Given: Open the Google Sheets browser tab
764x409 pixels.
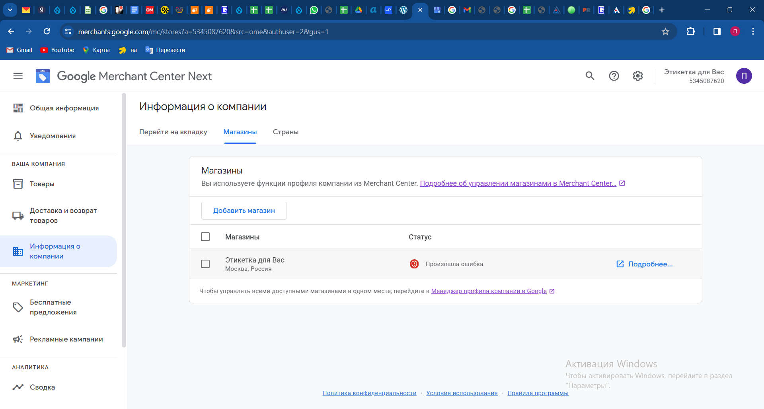Looking at the screenshot, I should [88, 10].
